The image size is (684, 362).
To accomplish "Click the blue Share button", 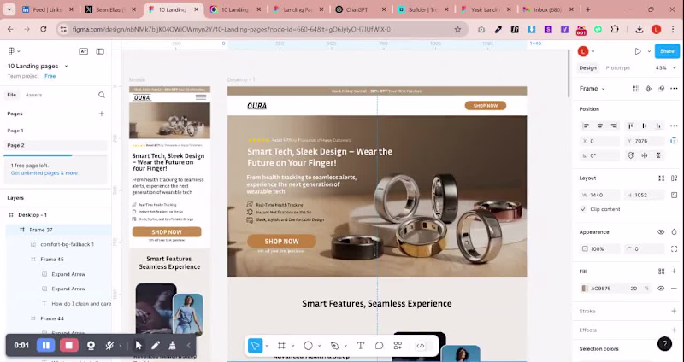I will [x=667, y=51].
